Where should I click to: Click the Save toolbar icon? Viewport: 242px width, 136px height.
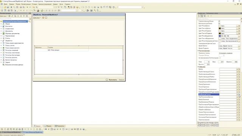[x=8, y=7]
